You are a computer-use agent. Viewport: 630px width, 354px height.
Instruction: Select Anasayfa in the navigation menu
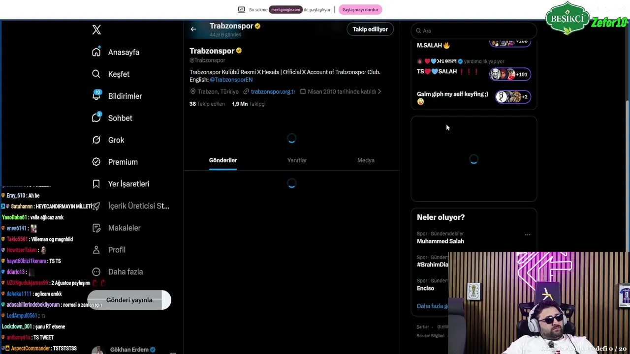124,52
